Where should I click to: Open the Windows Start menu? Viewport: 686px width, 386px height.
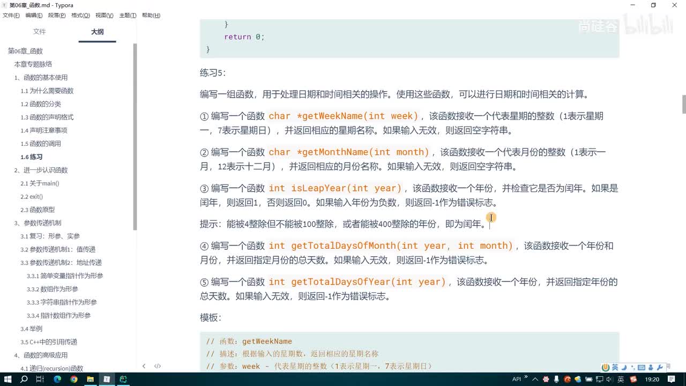coord(8,379)
